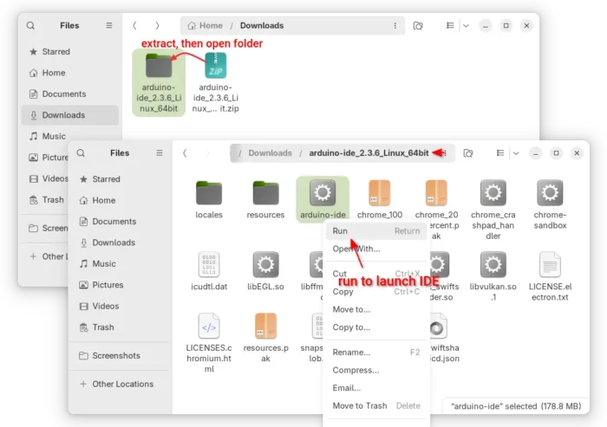This screenshot has height=427, width=607.
Task: Choose Email... from the context menu
Action: (x=375, y=388)
